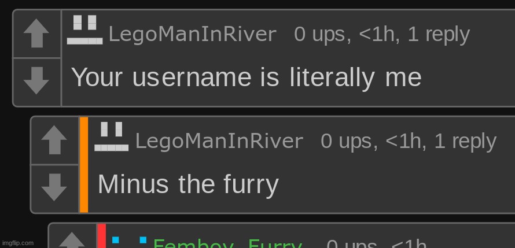The image size is (515, 248).
Task: Click blue-eyed avatar of Femboy_Furry
Action: [129, 242]
